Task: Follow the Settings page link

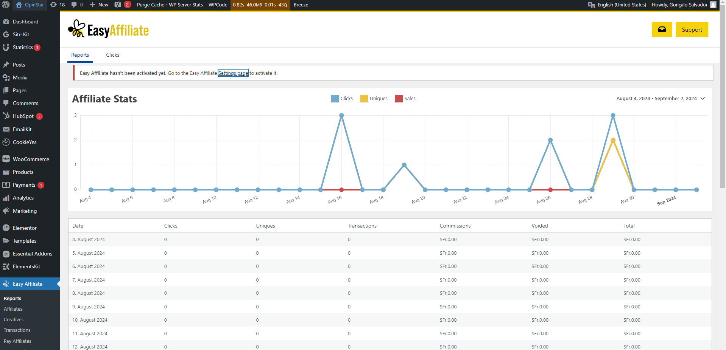Action: click(233, 73)
